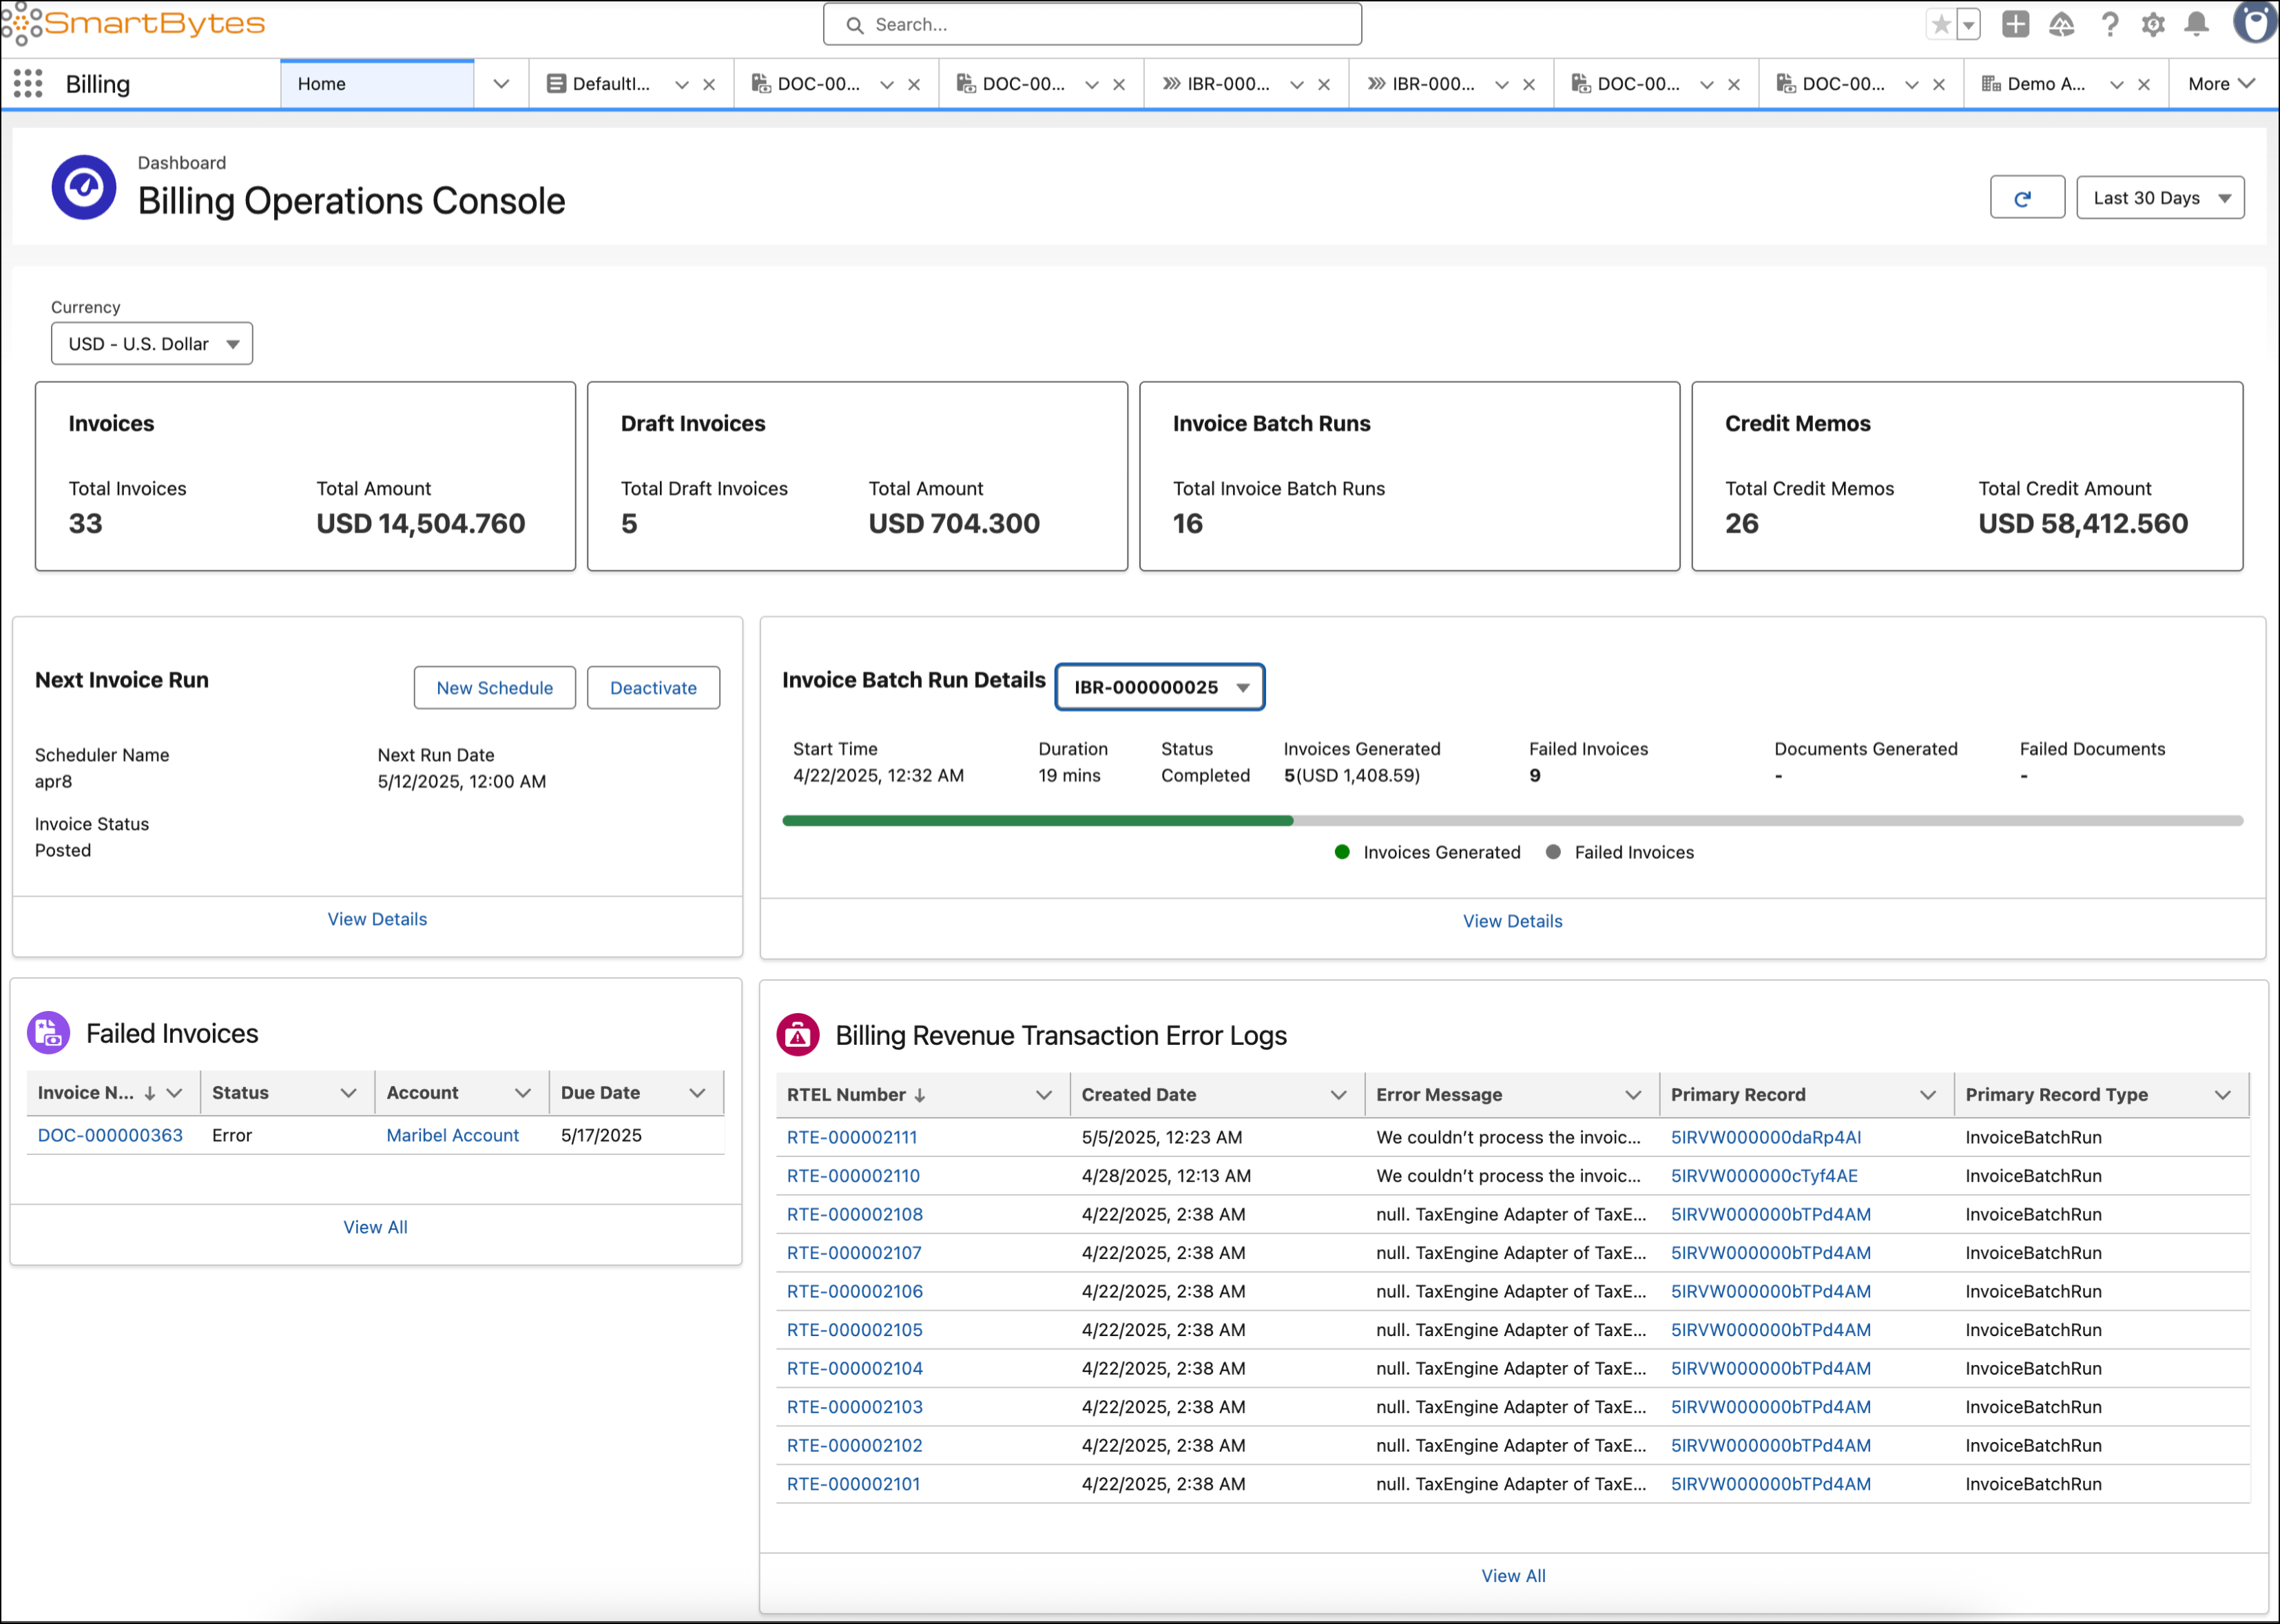Close the Demo A... tab
This screenshot has width=2280, height=1624.
[2144, 85]
